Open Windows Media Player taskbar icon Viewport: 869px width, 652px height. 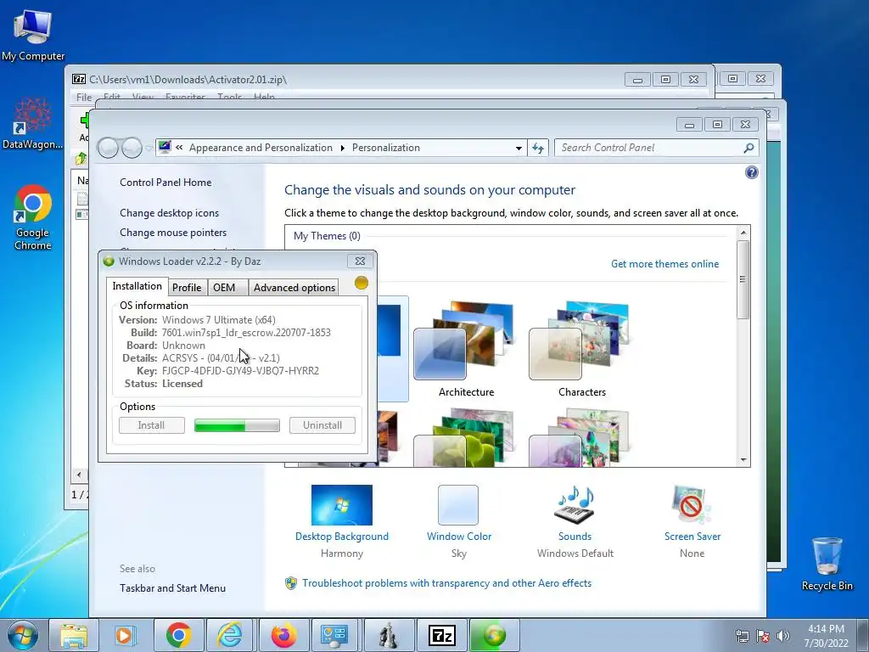click(126, 635)
